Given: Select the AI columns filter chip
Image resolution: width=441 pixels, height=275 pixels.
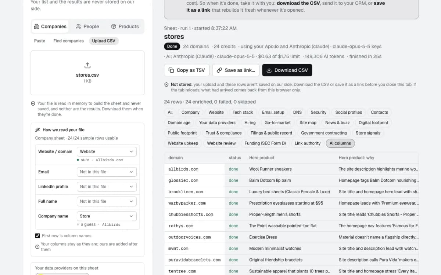Looking at the screenshot, I should tap(340, 143).
